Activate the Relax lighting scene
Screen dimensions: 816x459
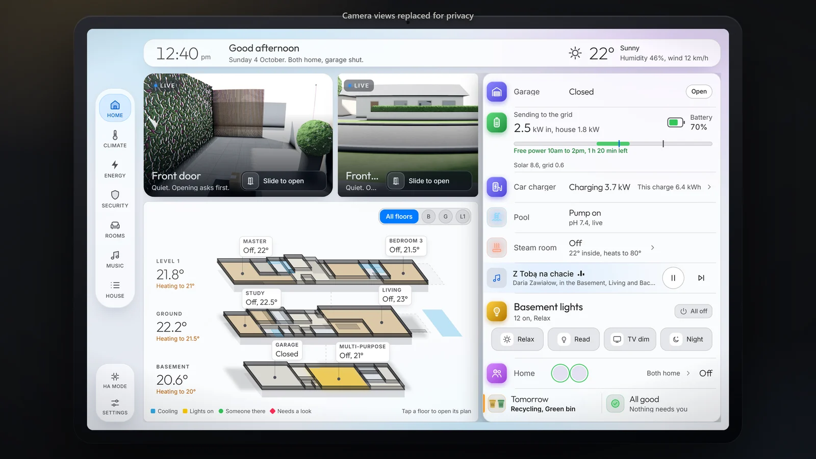pyautogui.click(x=518, y=339)
